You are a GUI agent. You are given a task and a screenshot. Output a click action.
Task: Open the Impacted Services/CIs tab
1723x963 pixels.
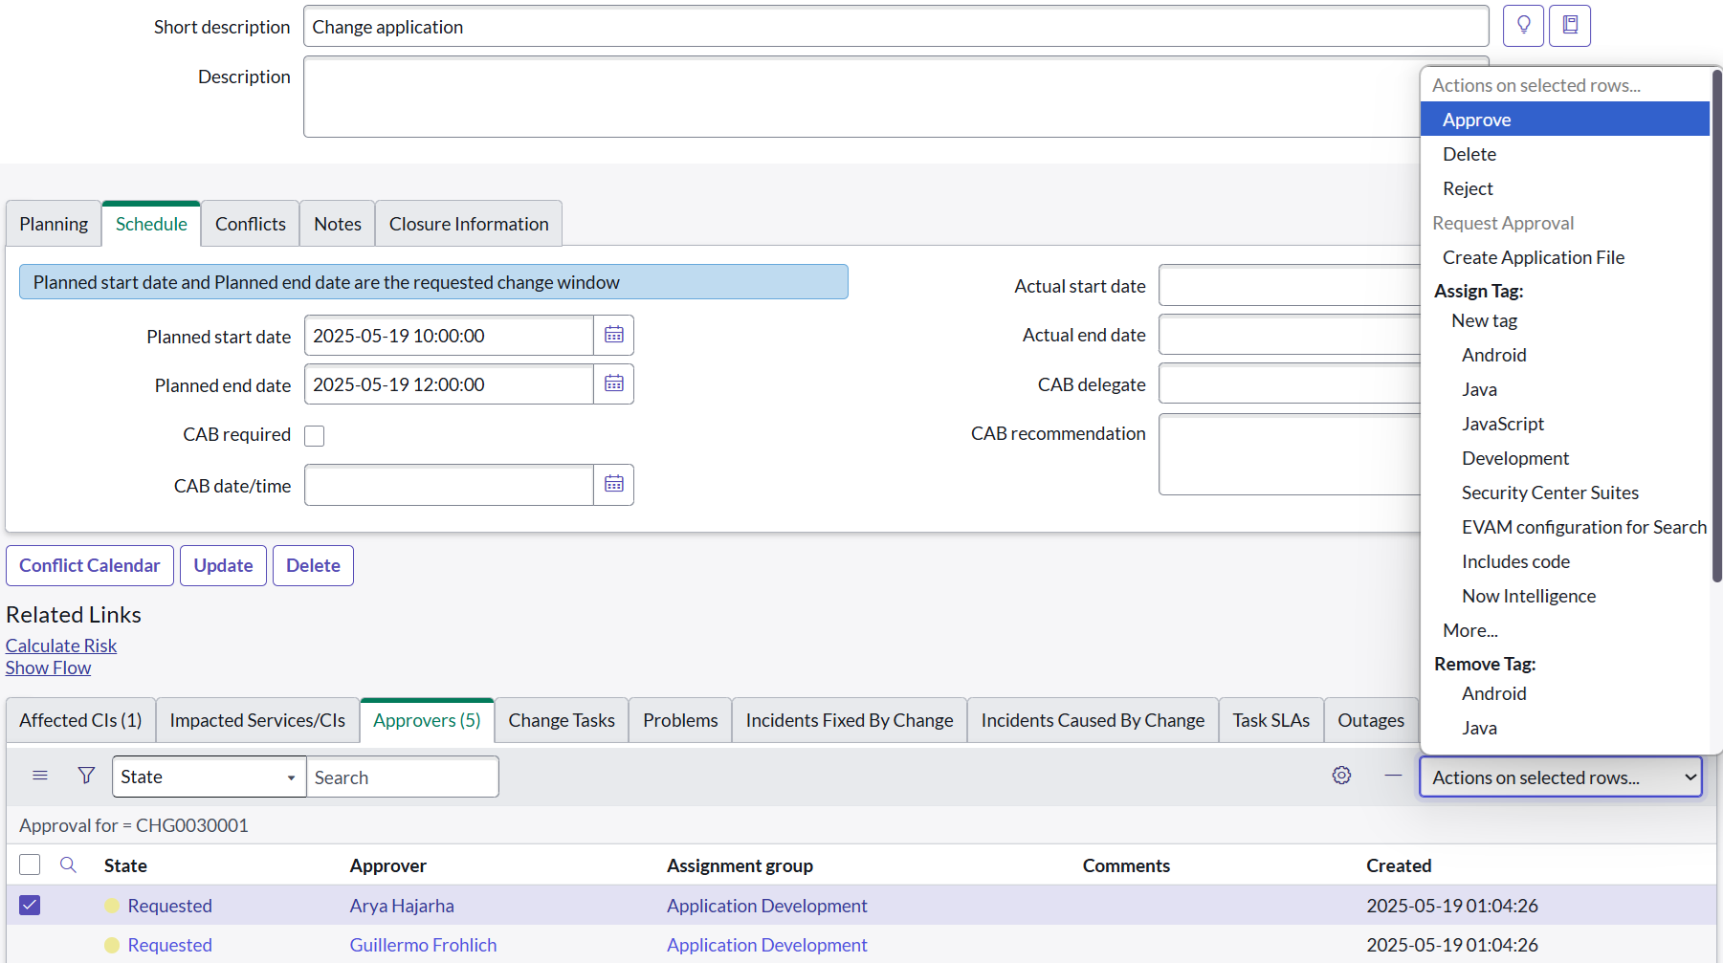257,720
